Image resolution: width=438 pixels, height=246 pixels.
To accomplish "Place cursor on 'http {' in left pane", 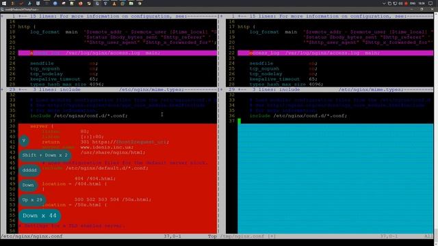I will 27,27.
